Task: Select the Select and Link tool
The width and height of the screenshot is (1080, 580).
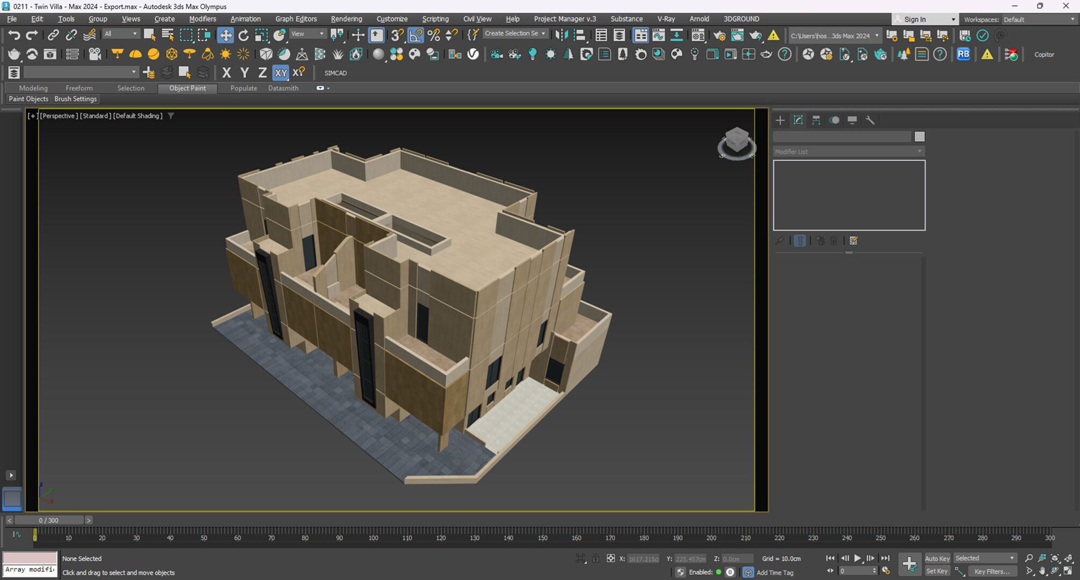Action: pos(53,35)
